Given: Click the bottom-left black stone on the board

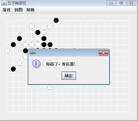Looking at the screenshot, I should (x=13, y=69).
